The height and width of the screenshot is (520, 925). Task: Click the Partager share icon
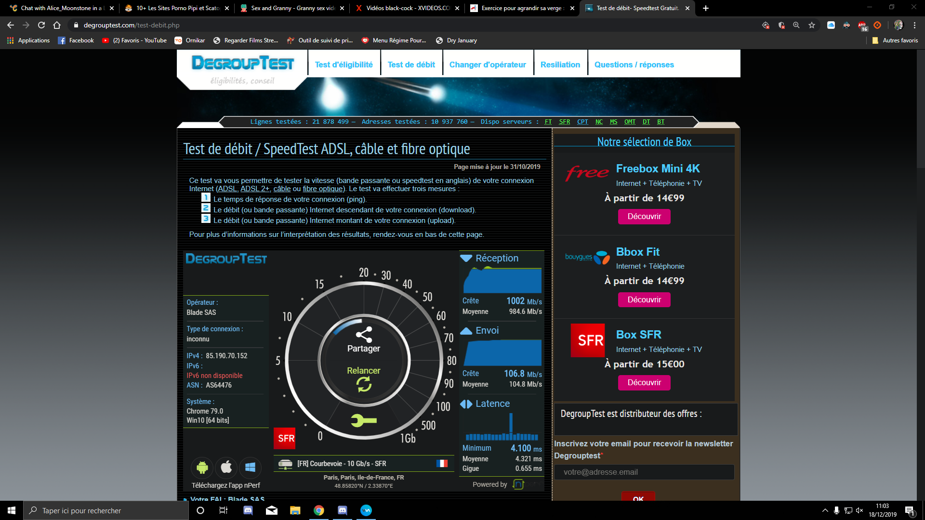click(364, 334)
